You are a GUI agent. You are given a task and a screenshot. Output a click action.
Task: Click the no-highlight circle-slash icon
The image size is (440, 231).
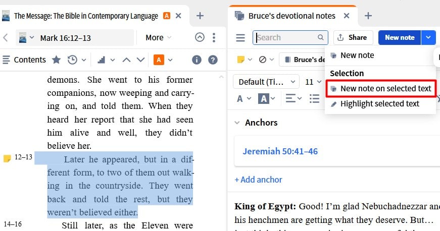pos(263,60)
